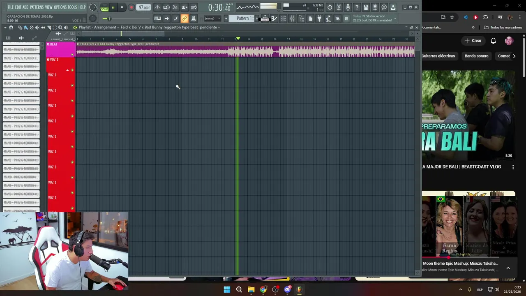This screenshot has width=526, height=296.
Task: Toggle multilink to controllers icon
Action: coord(194,18)
